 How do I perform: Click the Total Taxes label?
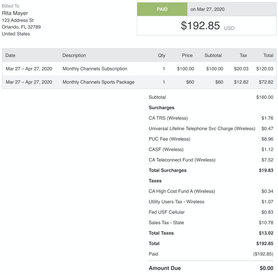[161, 233]
